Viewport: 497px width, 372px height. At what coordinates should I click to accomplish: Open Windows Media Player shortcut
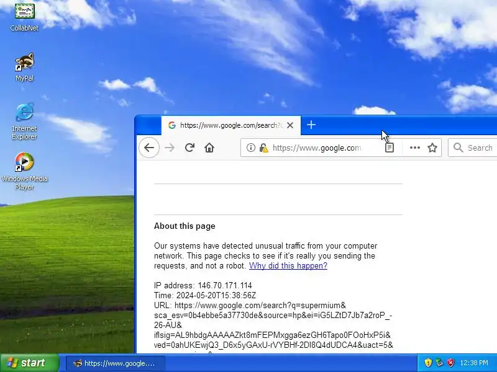click(24, 171)
